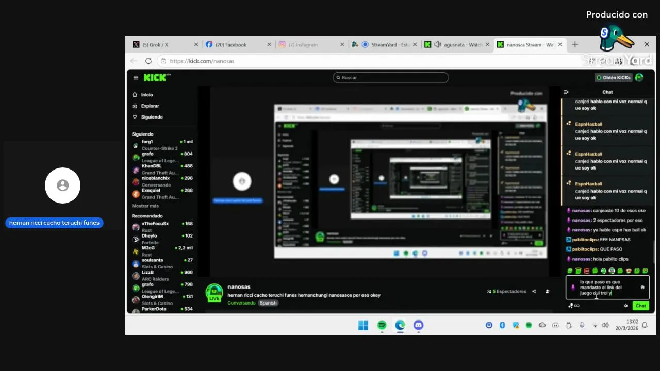Reload the page with refresh icon
Image resolution: width=660 pixels, height=371 pixels.
pos(148,61)
